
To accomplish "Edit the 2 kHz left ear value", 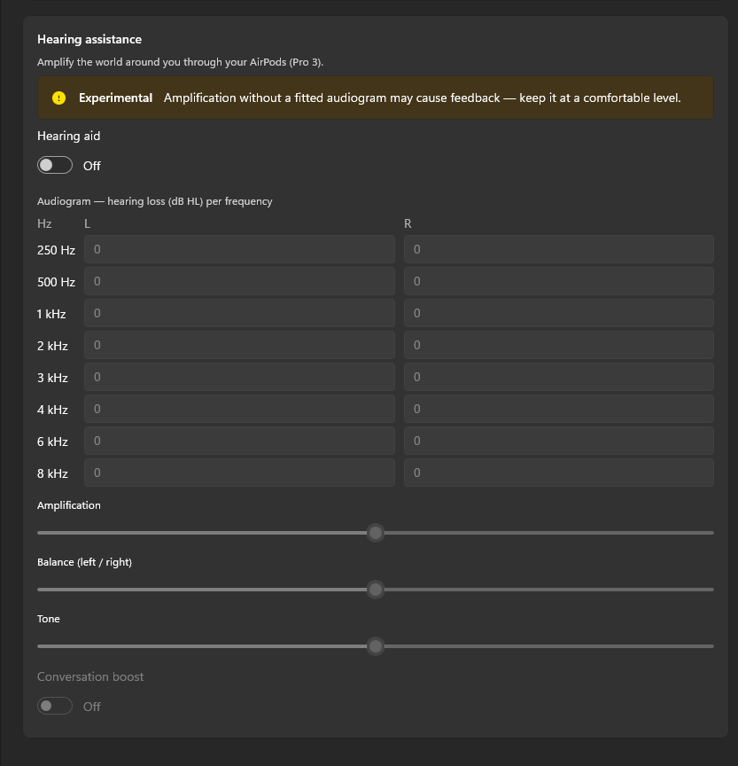I will click(239, 345).
